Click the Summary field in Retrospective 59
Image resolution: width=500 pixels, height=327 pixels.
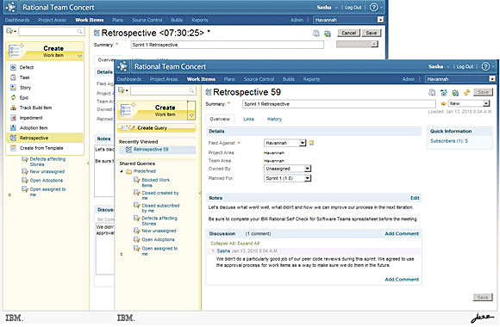point(339,104)
